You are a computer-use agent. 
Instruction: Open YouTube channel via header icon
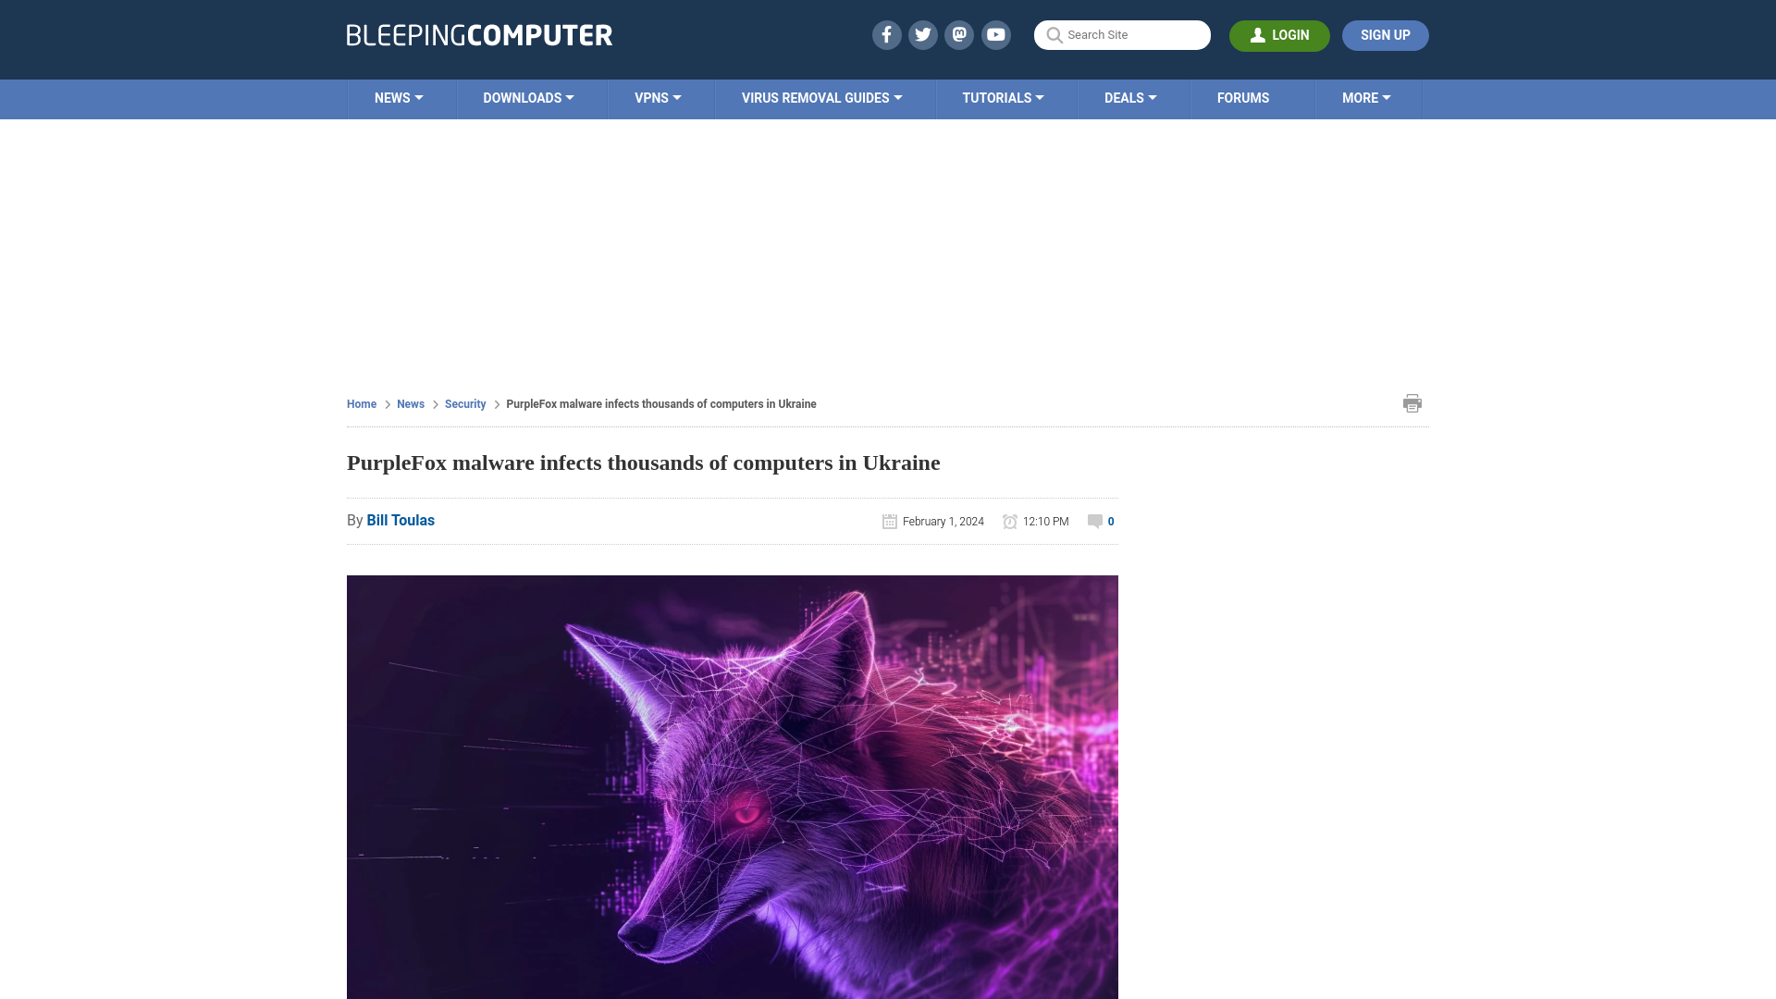[995, 34]
